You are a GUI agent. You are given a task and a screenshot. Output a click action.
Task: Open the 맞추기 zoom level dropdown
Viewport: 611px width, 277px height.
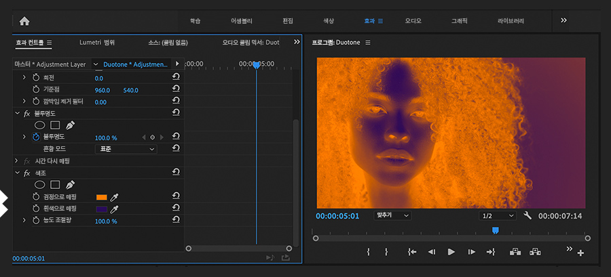click(x=392, y=215)
